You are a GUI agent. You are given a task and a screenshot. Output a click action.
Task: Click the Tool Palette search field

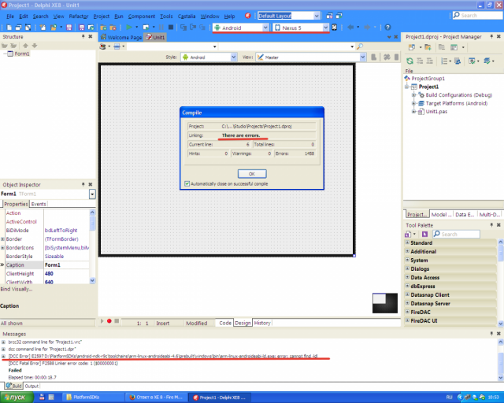pyautogui.click(x=457, y=235)
